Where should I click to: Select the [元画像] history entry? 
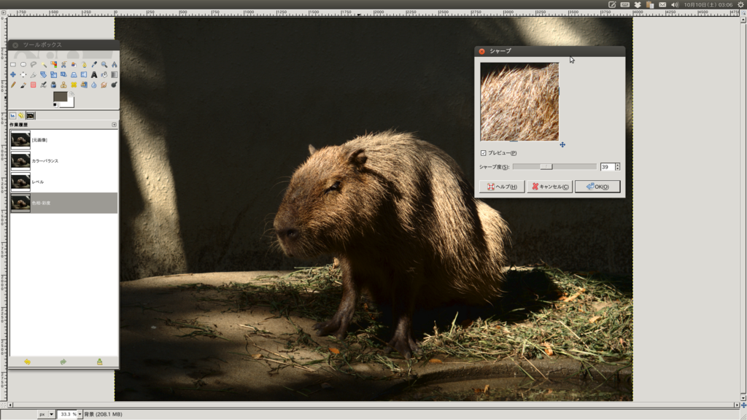[x=63, y=140]
